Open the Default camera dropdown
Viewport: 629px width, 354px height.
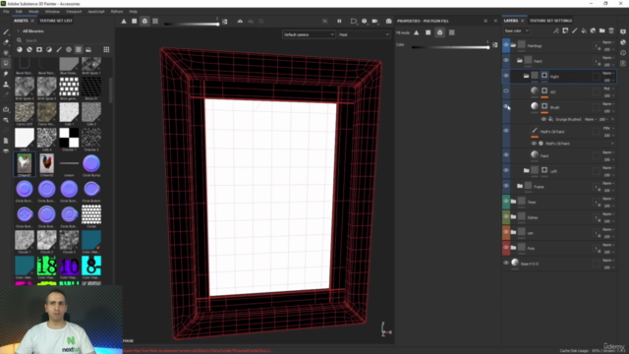(x=309, y=35)
